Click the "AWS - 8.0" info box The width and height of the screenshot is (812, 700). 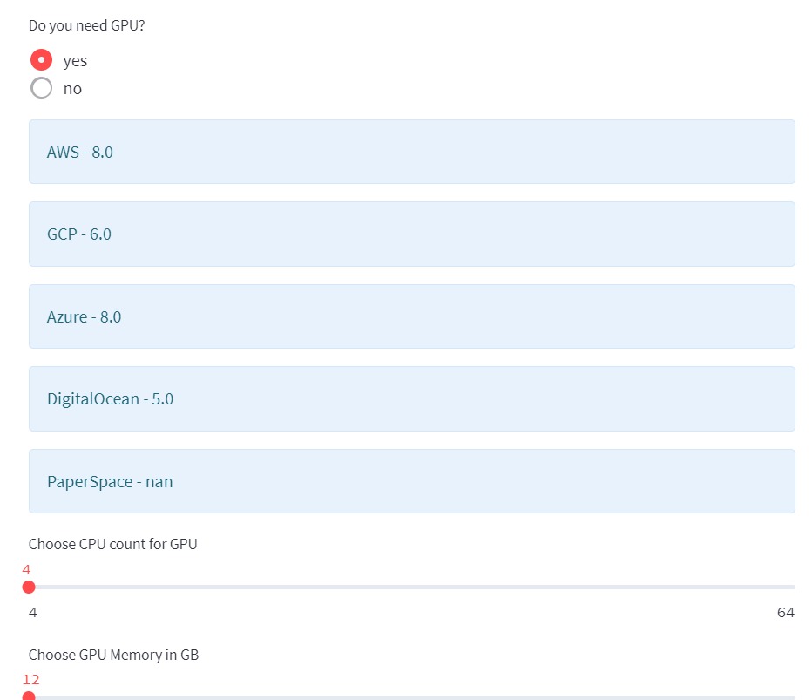pyautogui.click(x=412, y=152)
